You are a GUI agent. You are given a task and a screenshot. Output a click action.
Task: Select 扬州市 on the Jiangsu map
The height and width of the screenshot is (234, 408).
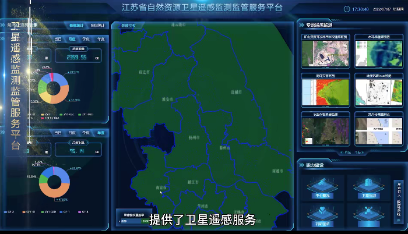pyautogui.click(x=194, y=137)
